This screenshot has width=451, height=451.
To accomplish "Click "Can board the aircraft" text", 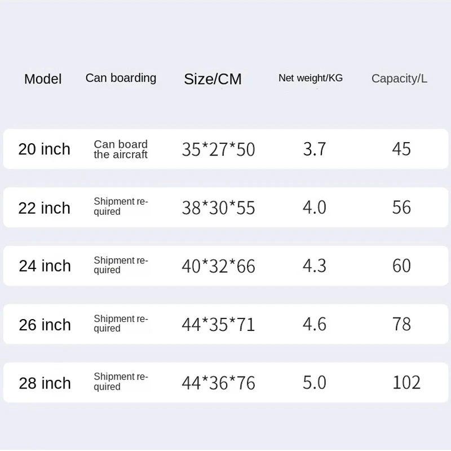I will 121,149.
